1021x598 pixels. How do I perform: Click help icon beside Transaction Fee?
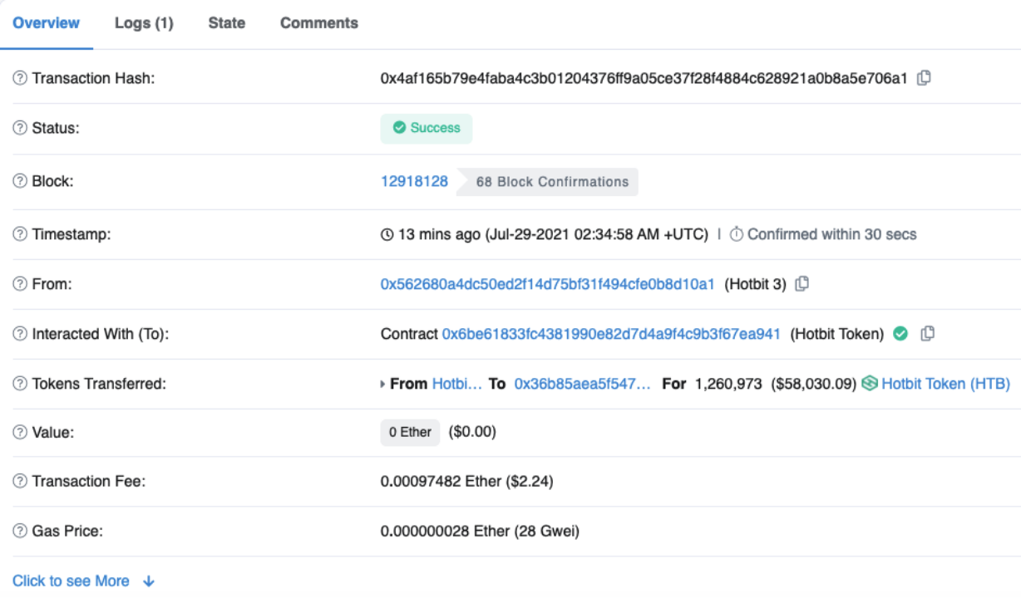(x=20, y=481)
